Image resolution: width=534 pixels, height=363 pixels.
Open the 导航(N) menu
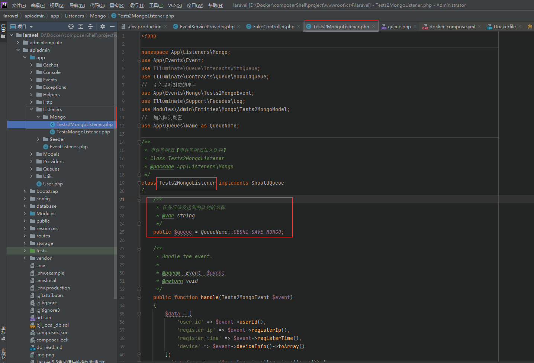[77, 5]
